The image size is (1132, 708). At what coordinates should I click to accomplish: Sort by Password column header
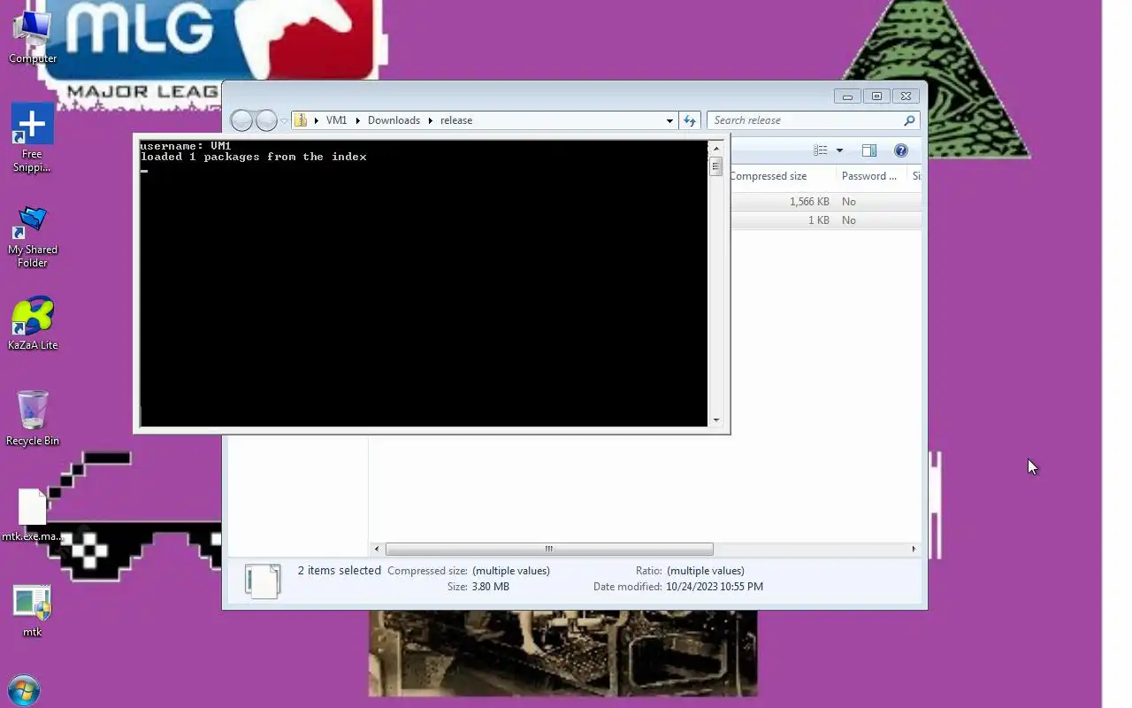tap(869, 176)
